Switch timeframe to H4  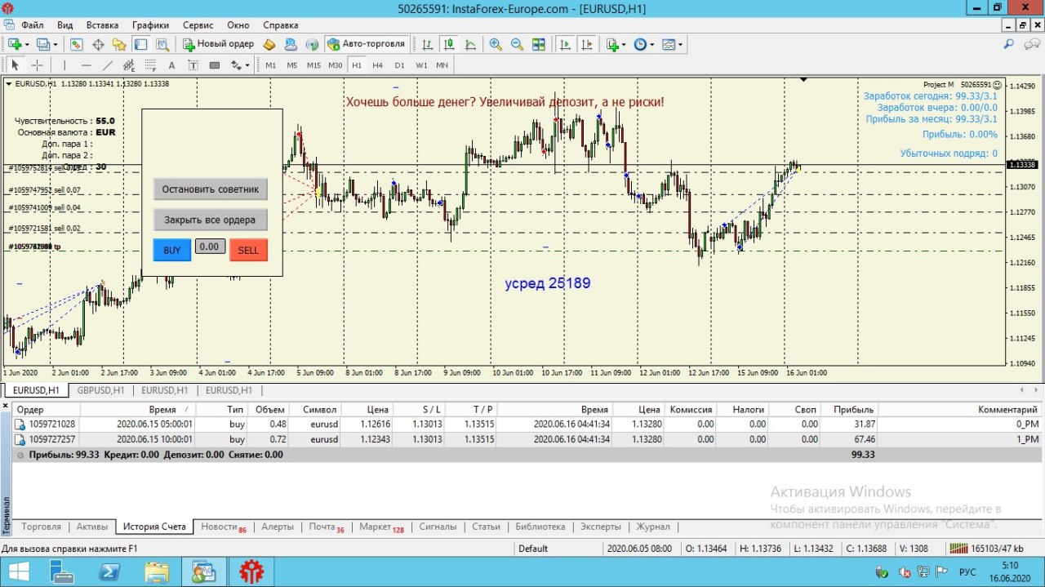[x=378, y=65]
